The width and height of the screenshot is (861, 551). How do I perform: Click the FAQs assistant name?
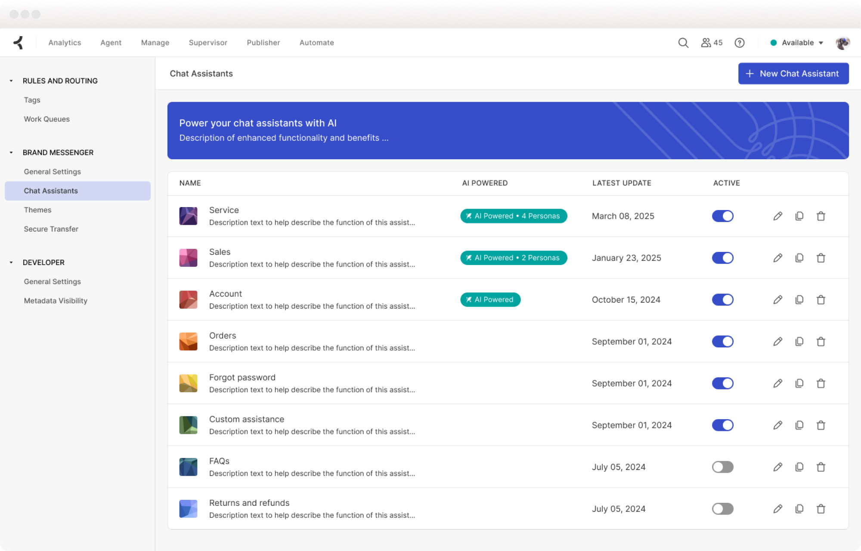219,461
